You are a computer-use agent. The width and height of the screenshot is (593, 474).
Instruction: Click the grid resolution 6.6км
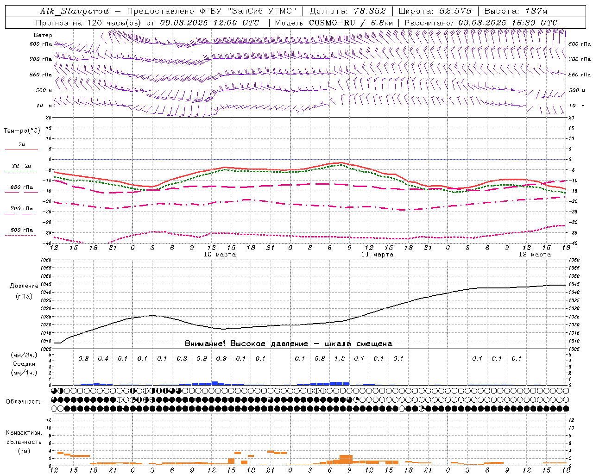382,23
